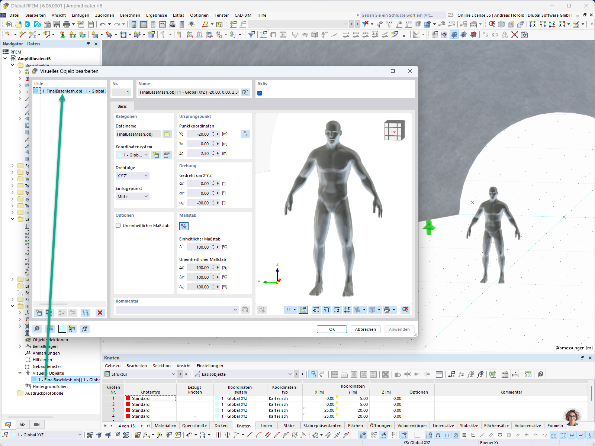This screenshot has height=446, width=595.
Task: Set preview to view in Y direction
Action: click(327, 310)
